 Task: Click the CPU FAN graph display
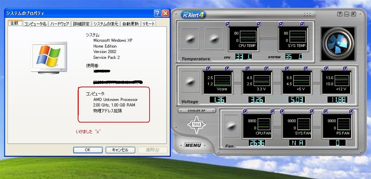258,125
